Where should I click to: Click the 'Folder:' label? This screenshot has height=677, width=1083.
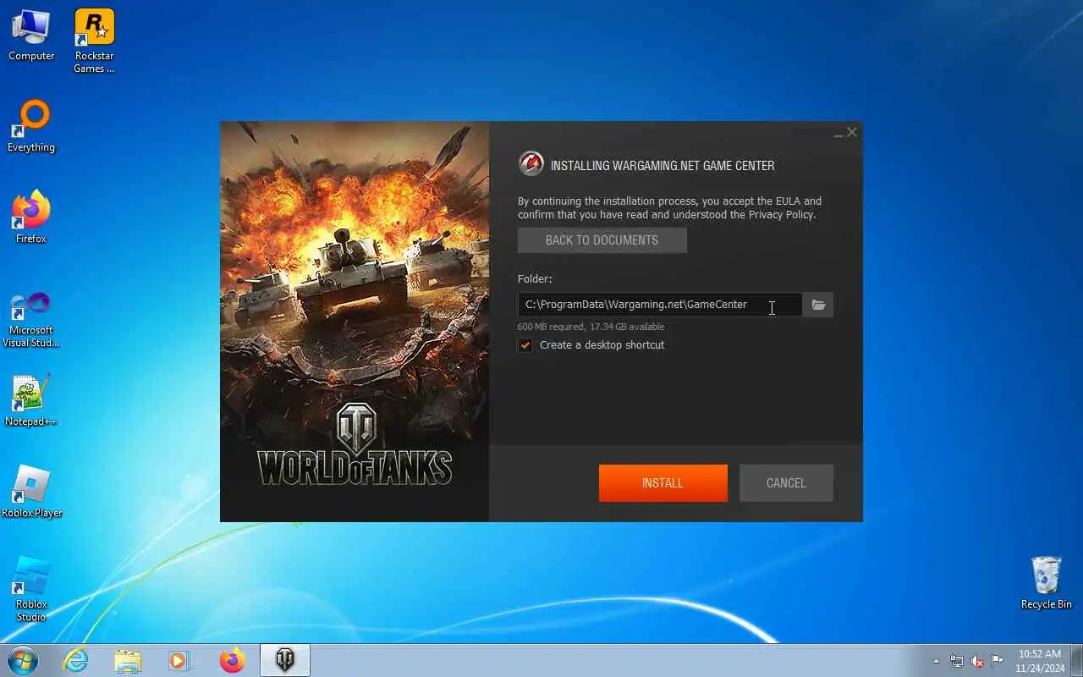535,278
